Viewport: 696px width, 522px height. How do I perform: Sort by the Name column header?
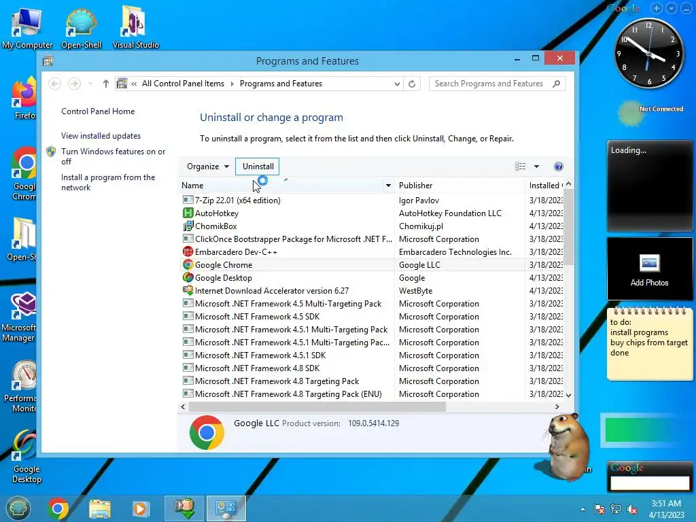281,186
